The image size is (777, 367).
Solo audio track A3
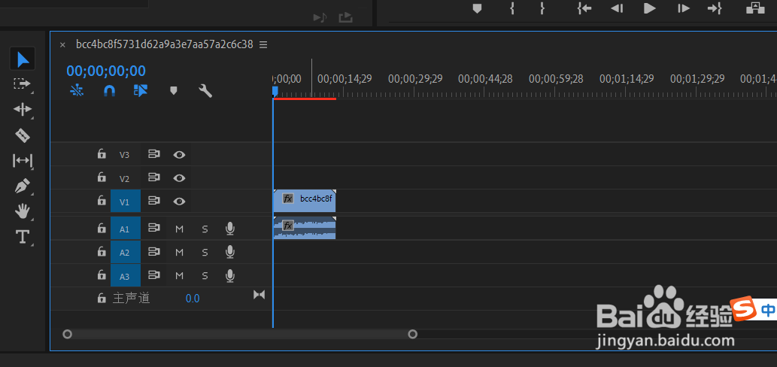[205, 276]
